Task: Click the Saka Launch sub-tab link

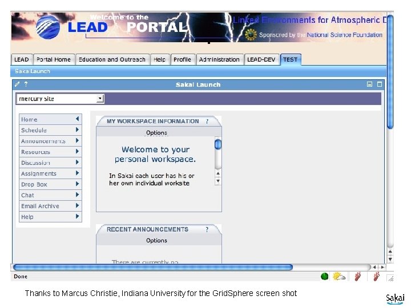Action: (x=32, y=71)
